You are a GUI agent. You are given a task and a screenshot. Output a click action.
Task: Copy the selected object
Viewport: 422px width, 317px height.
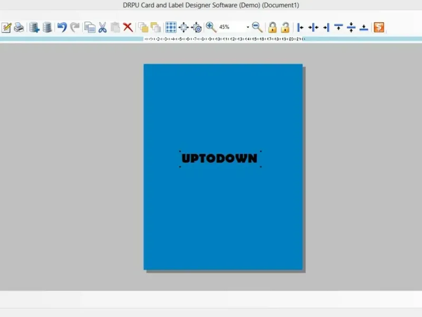point(90,27)
